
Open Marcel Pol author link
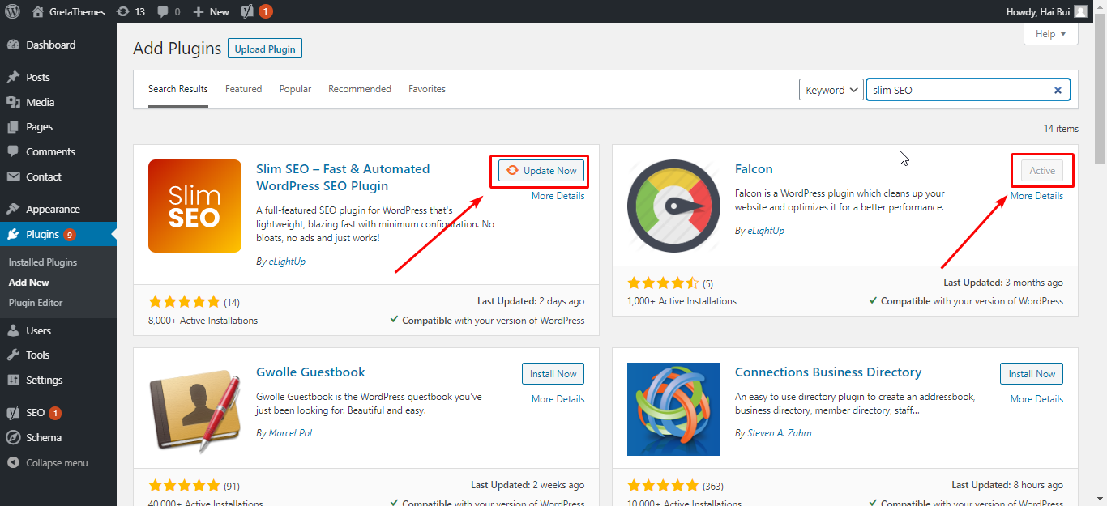pyautogui.click(x=290, y=433)
